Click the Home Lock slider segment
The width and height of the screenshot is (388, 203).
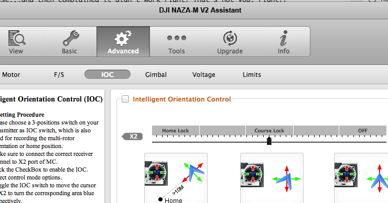click(176, 130)
